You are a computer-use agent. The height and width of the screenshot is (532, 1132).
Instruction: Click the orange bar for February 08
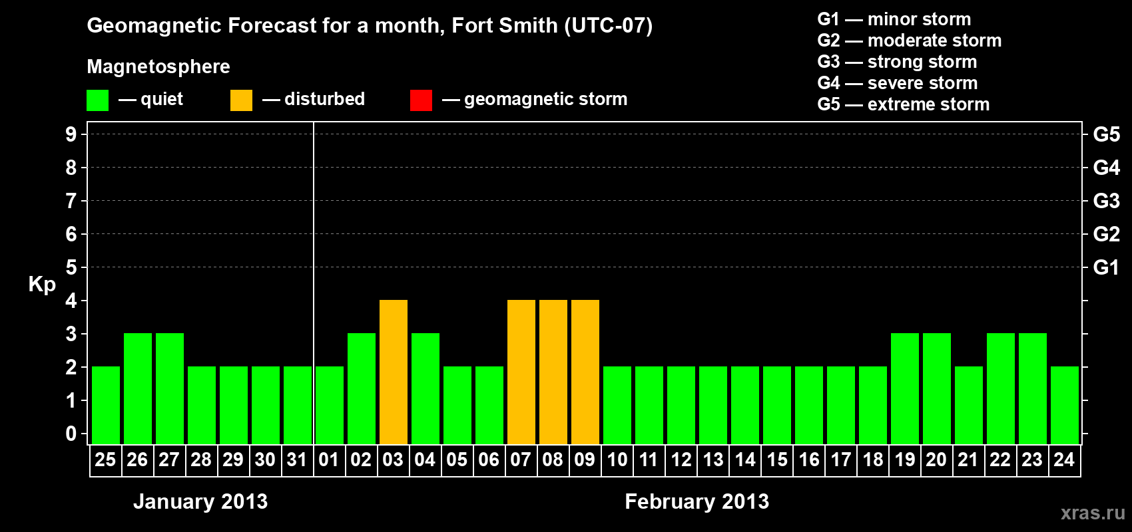coord(553,372)
